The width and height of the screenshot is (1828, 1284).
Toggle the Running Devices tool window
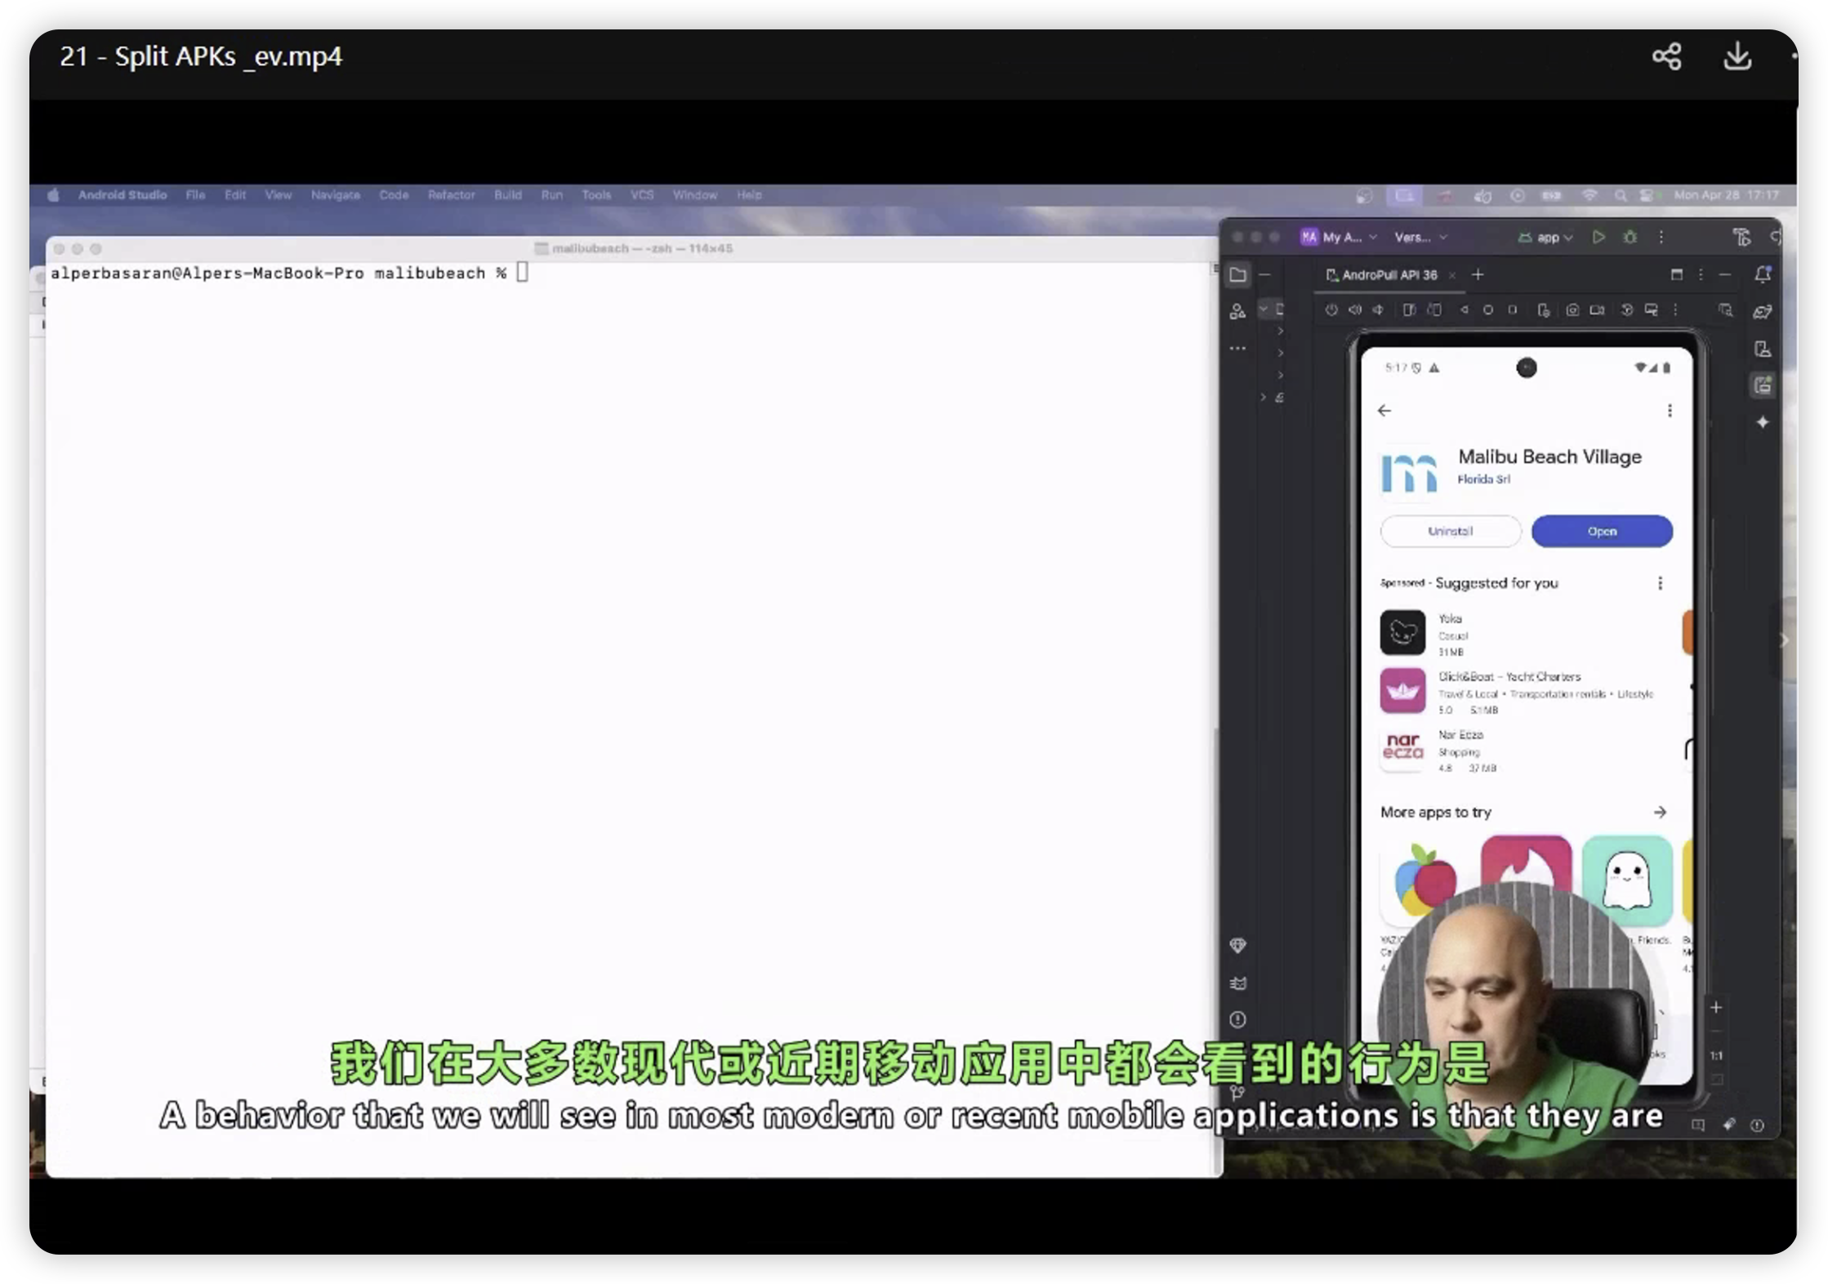click(x=1763, y=386)
